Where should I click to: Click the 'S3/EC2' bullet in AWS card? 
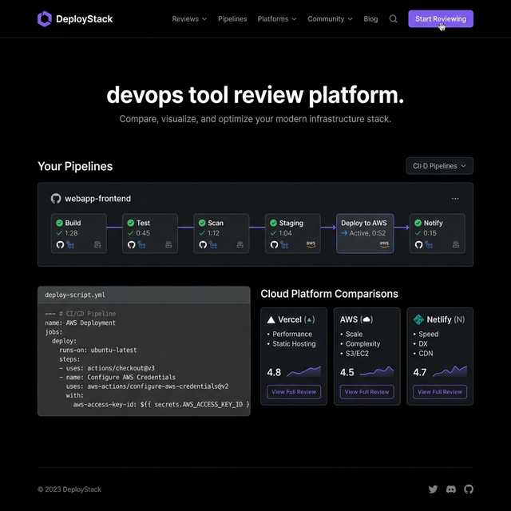[357, 354]
